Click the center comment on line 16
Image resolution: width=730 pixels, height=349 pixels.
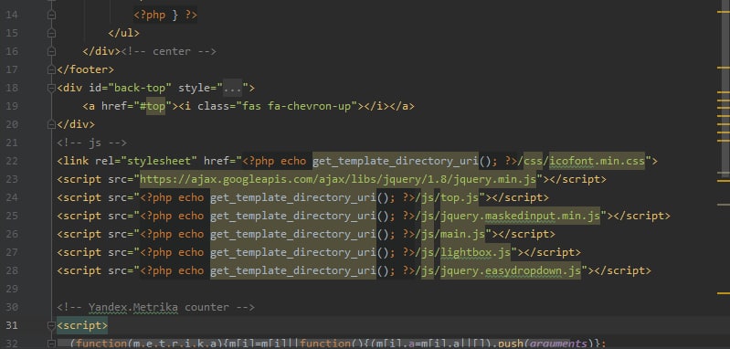(x=168, y=51)
